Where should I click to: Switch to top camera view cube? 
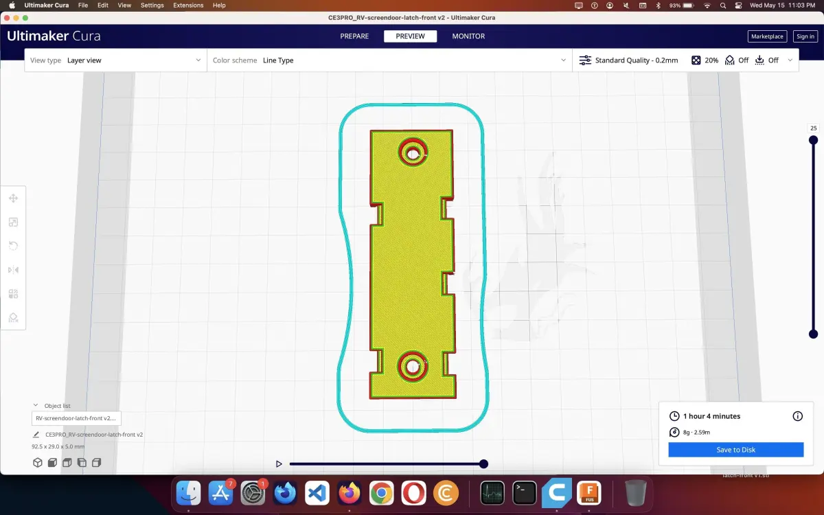click(x=67, y=463)
